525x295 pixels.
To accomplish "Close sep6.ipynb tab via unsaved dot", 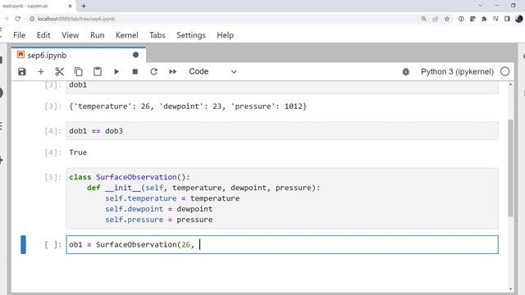I will (135, 55).
